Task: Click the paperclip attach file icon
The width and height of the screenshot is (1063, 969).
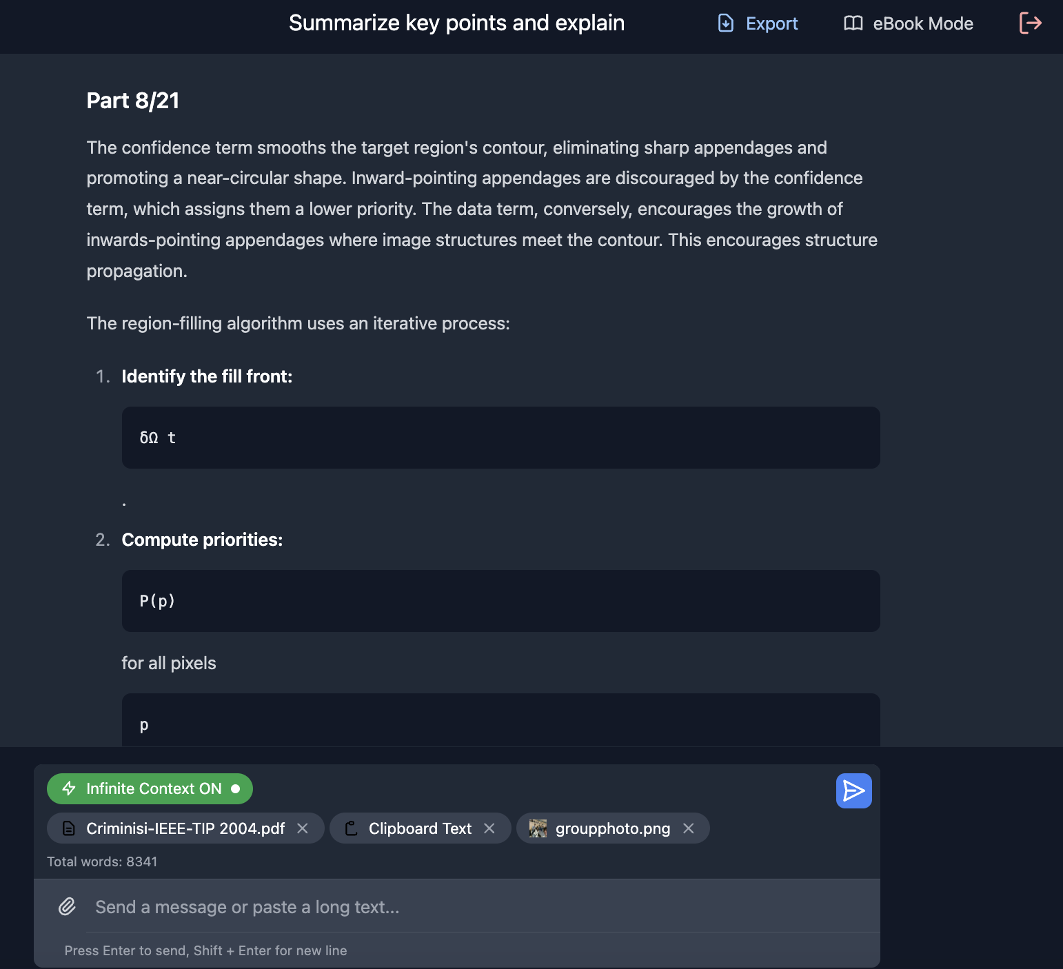Action: 67,906
